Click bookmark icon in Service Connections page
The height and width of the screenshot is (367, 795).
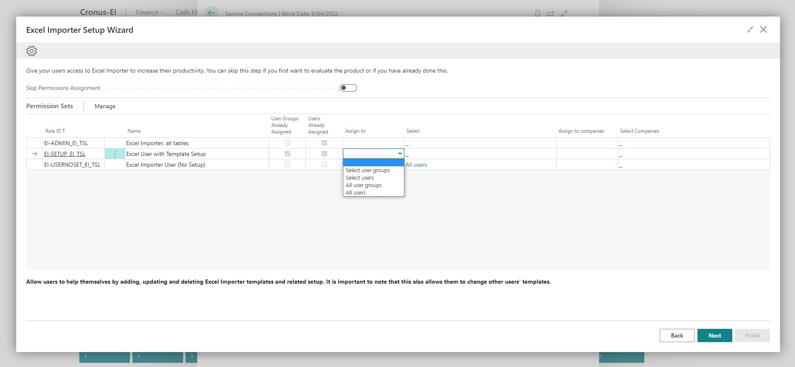coord(538,13)
